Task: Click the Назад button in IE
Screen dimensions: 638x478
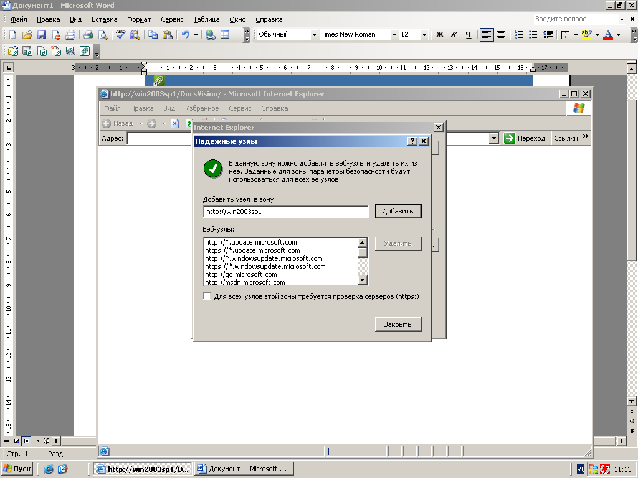Action: coord(118,123)
